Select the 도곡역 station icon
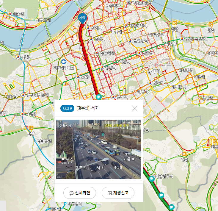This screenshot has height=211, width=218. click(150, 83)
